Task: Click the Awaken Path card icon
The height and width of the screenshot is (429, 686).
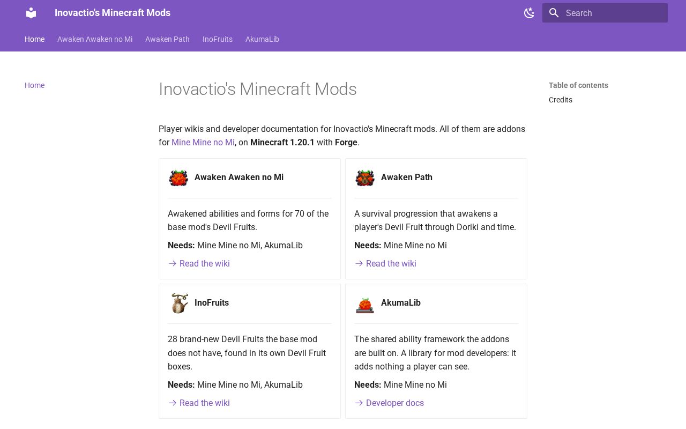Action: 365,177
